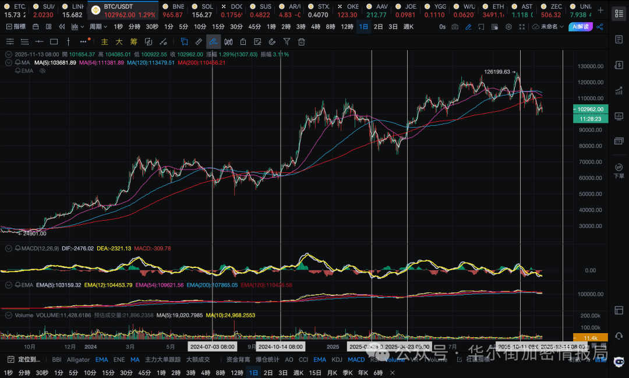The height and width of the screenshot is (378, 629).
Task: Switch to the ETH symbol tab
Action: (493, 10)
